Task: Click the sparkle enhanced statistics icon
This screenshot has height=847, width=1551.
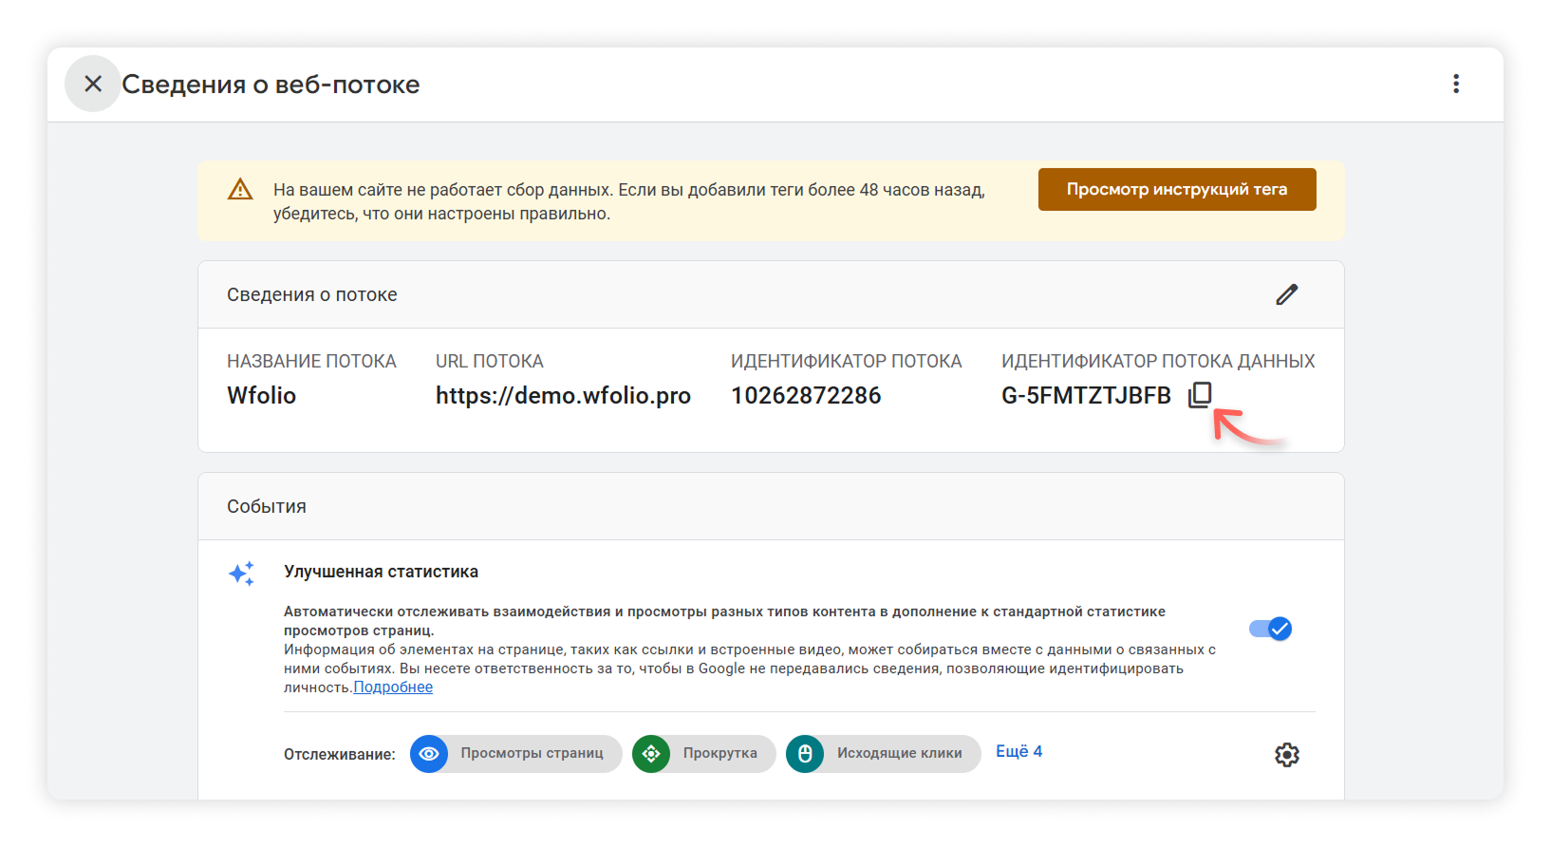Action: 242,574
